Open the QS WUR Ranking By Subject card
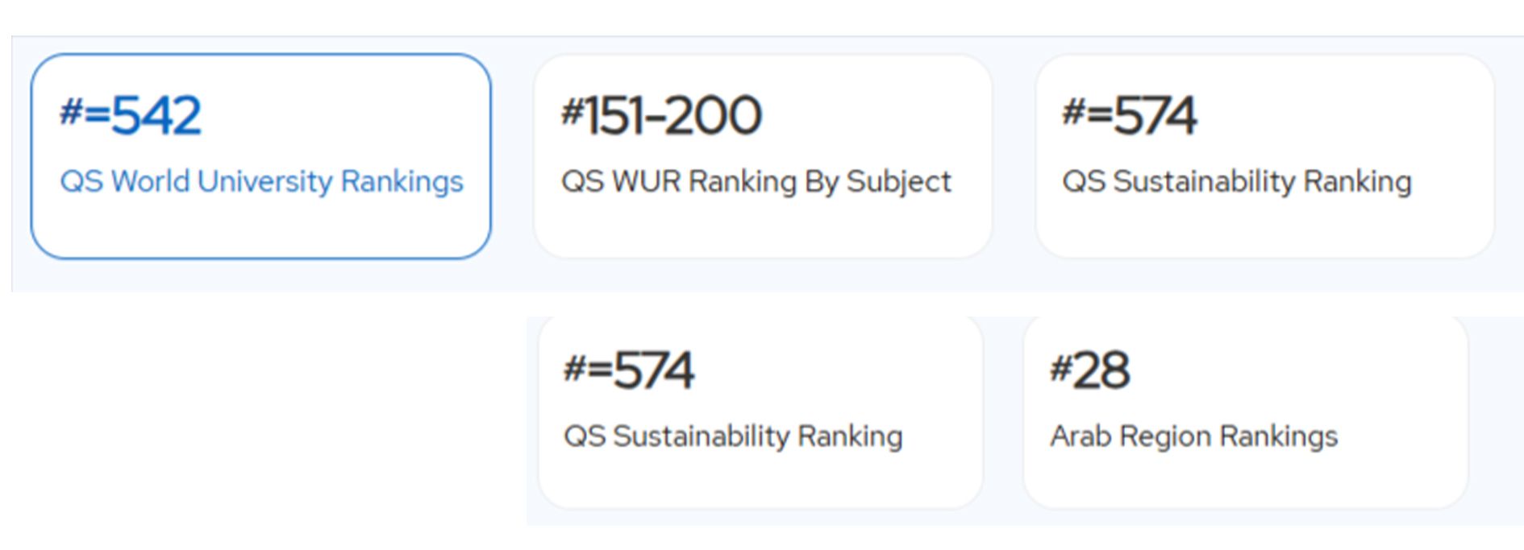 coord(763,156)
